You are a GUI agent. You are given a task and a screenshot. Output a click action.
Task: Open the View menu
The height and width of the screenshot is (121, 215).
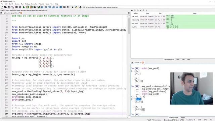[52, 4]
